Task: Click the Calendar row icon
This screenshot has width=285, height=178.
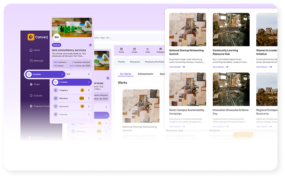Action: pos(56,114)
